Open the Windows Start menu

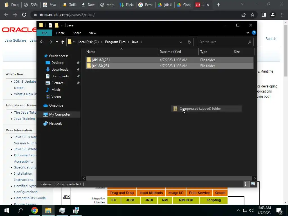7,210
